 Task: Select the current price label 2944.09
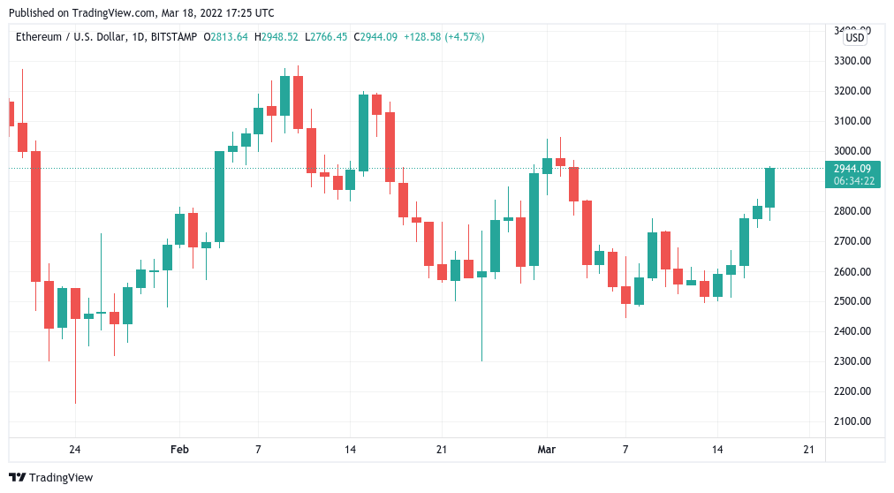[852, 169]
